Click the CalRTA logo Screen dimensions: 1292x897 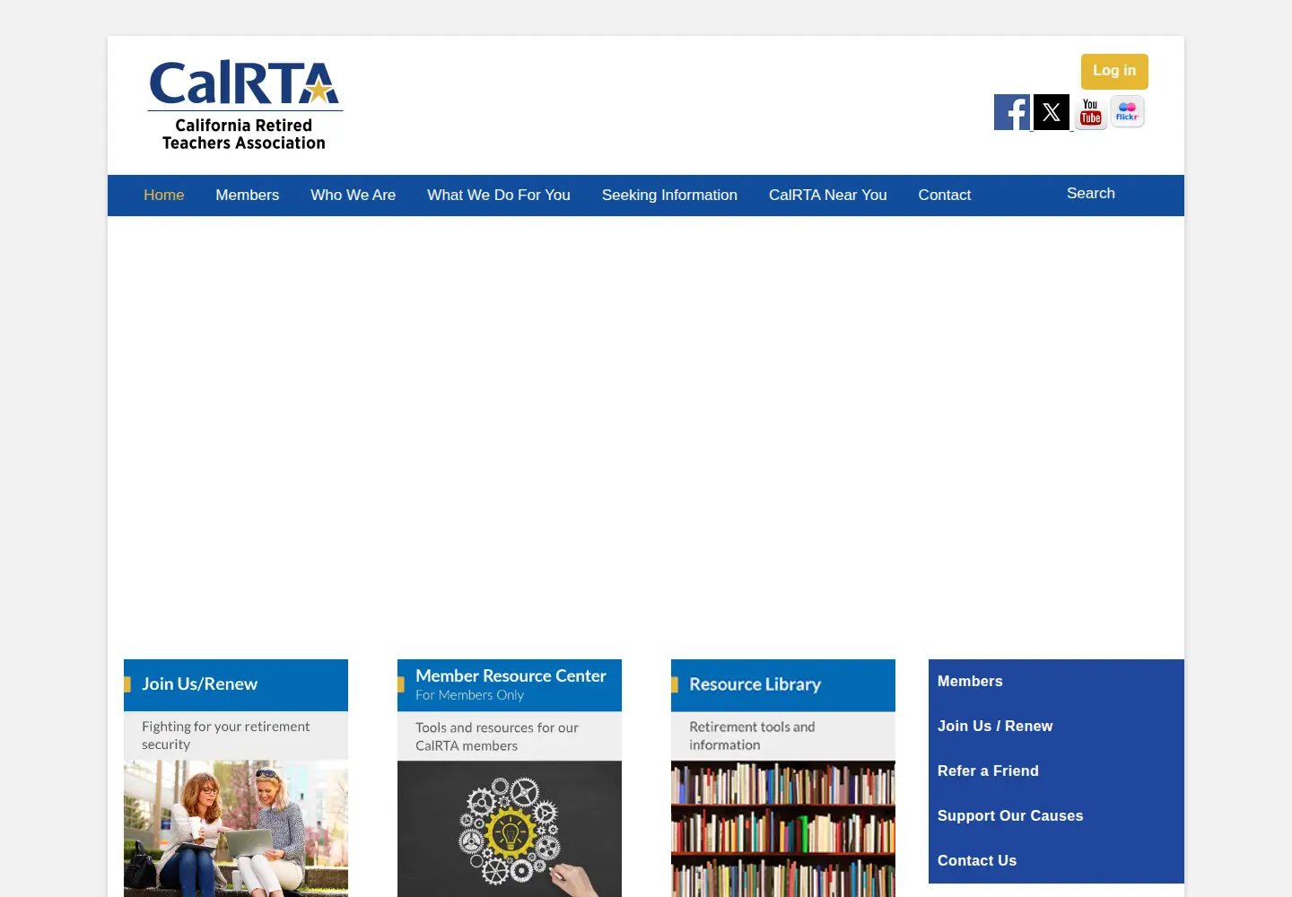[x=245, y=105]
